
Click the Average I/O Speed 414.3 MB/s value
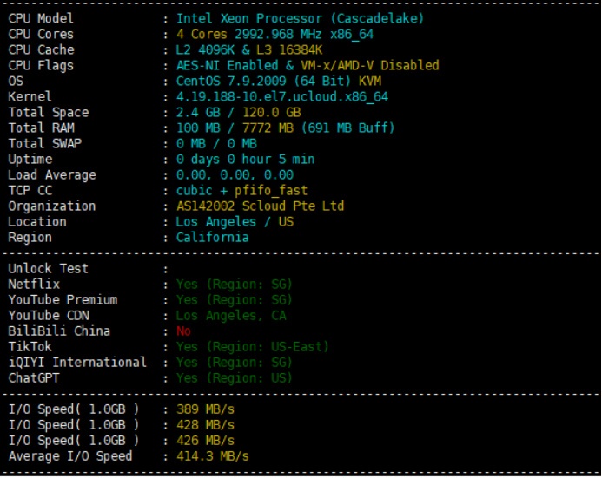[x=213, y=456]
